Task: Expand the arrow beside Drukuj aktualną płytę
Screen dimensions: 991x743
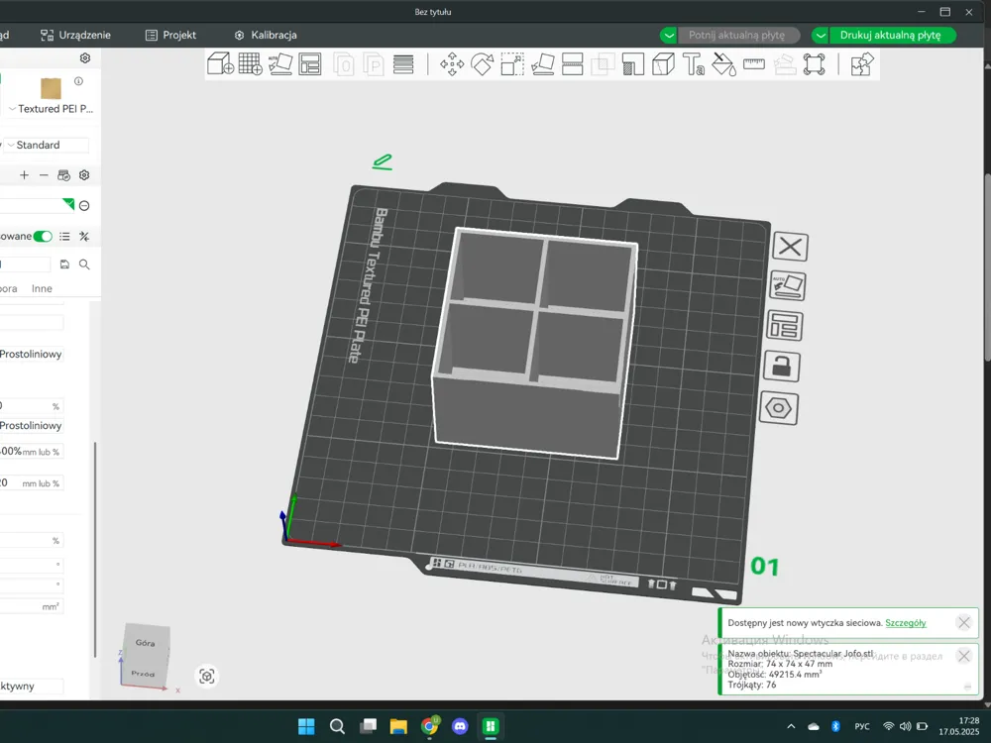Action: pyautogui.click(x=821, y=36)
